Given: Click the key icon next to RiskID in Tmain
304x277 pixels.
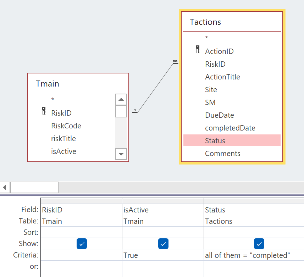Looking at the screenshot, I should 44,111.
